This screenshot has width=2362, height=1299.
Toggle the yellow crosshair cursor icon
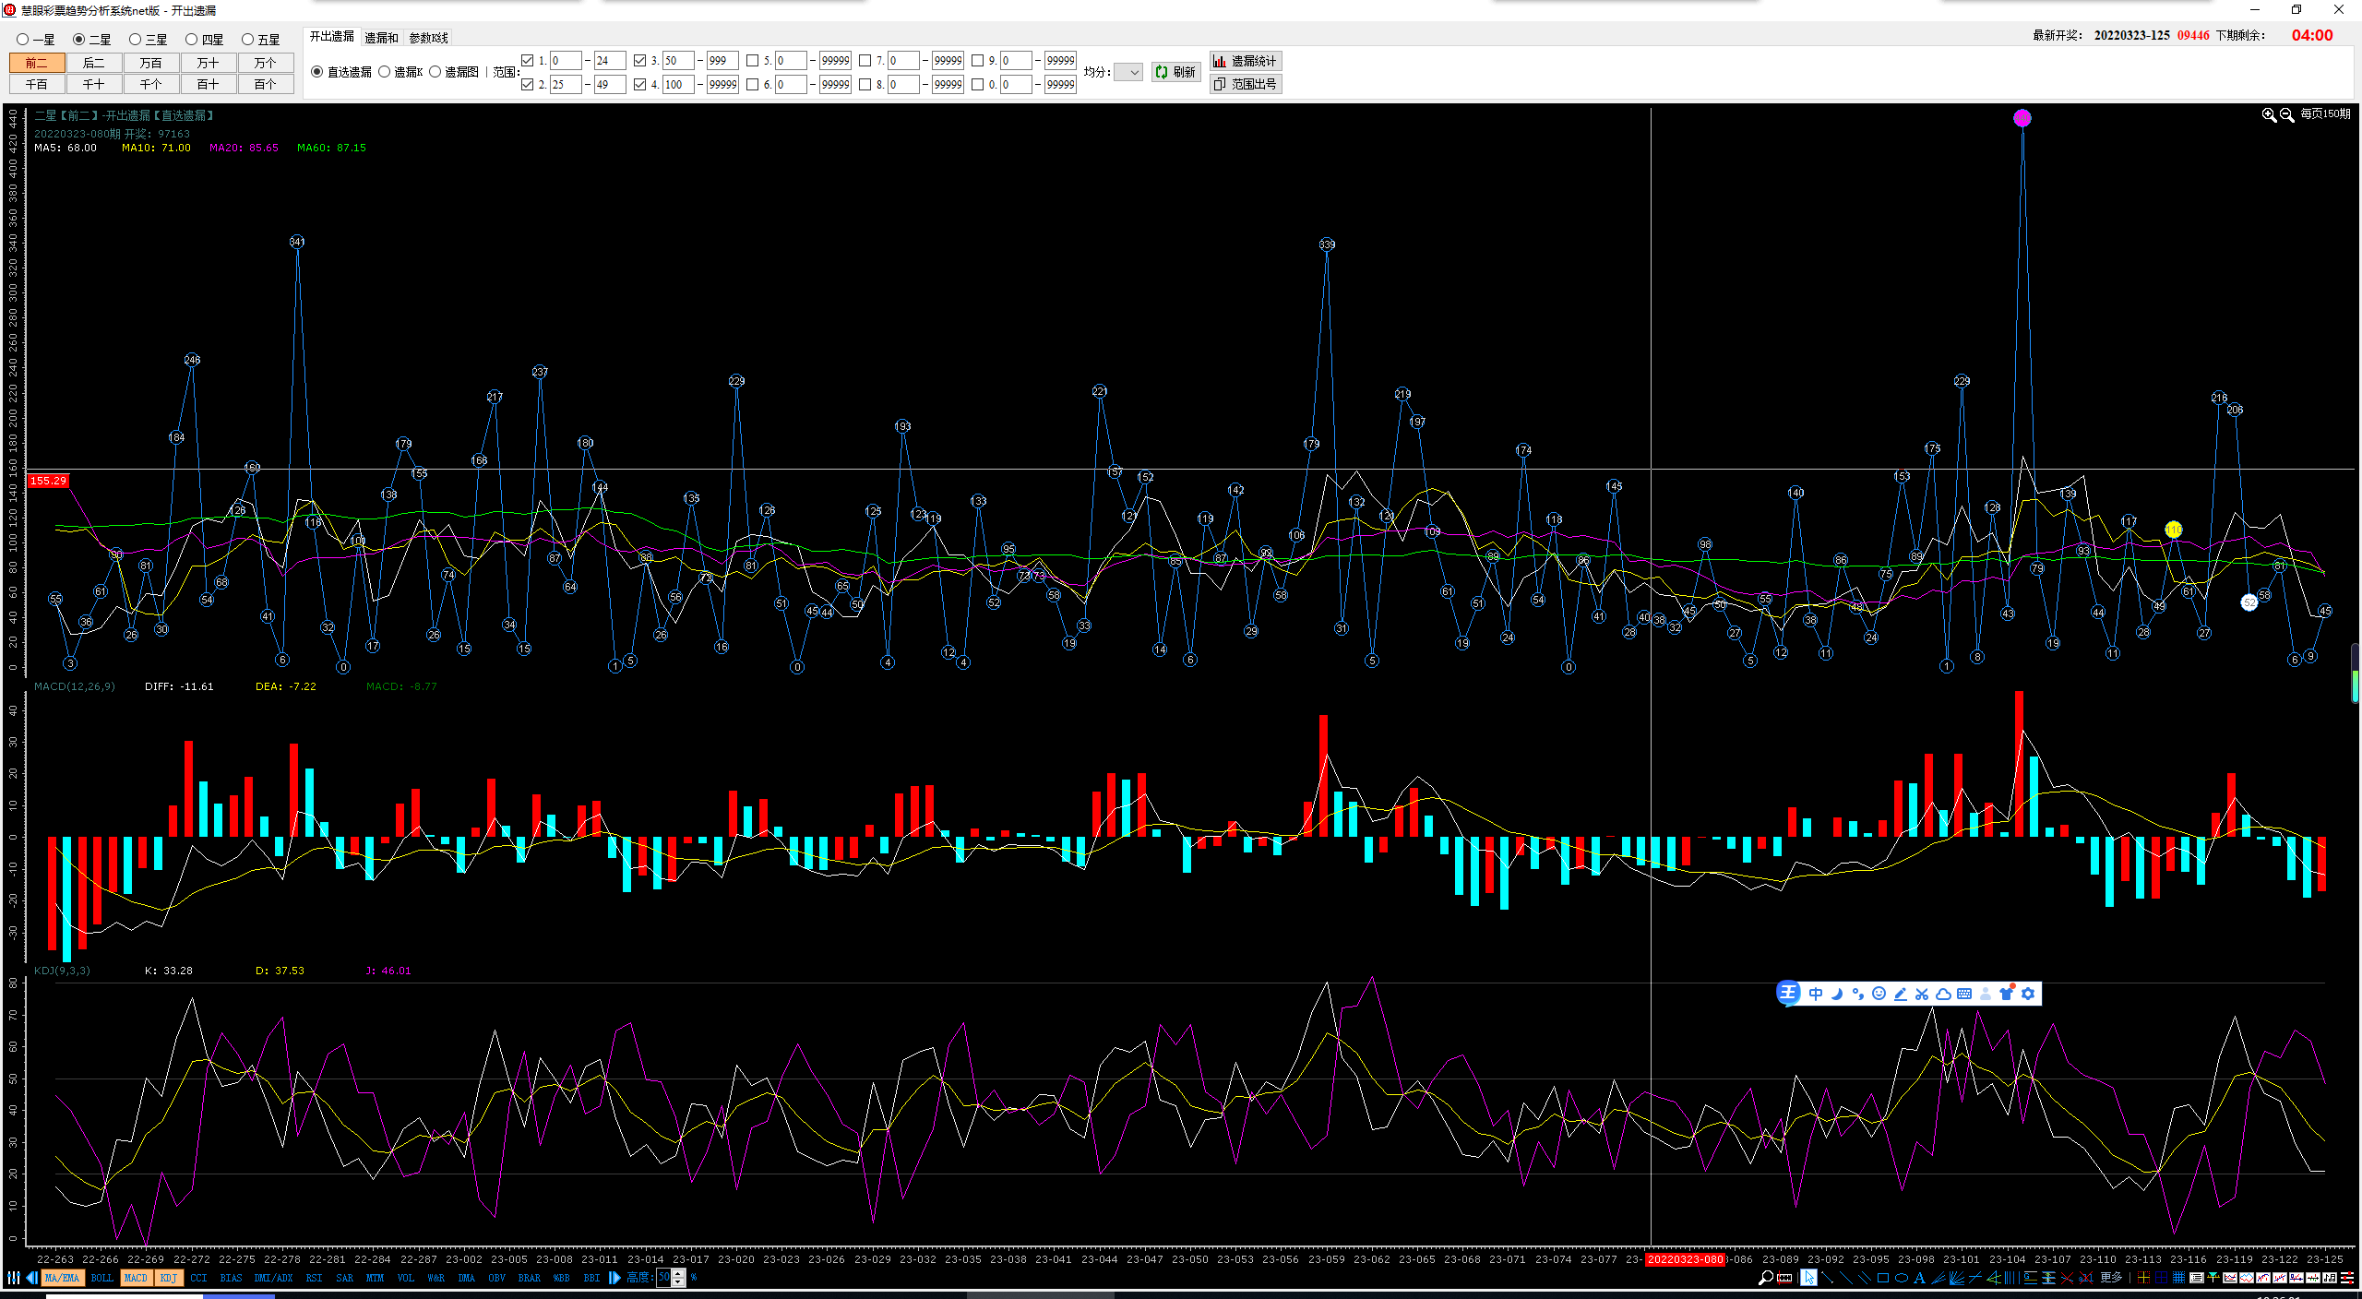point(2143,1278)
